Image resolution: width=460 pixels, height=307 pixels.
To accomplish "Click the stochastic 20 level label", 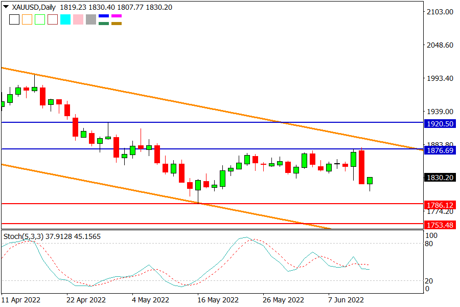I will 429,281.
